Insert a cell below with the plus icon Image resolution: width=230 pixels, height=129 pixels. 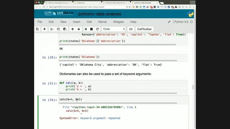45,29
